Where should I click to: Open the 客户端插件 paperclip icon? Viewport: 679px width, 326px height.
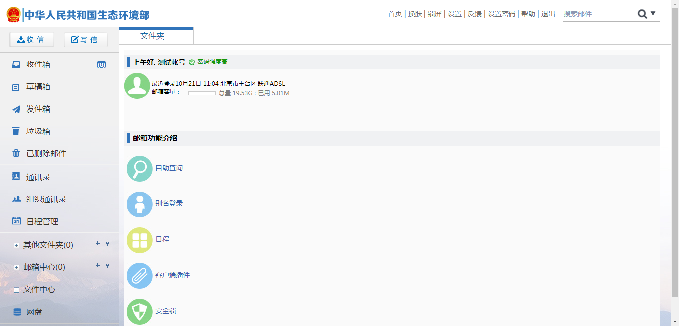pyautogui.click(x=139, y=275)
